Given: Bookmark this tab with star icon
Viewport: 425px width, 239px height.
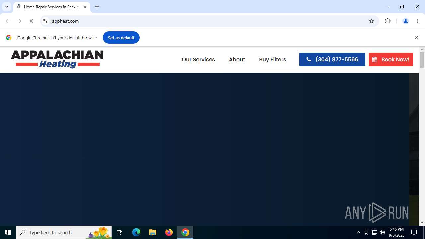Looking at the screenshot, I should pos(371,21).
